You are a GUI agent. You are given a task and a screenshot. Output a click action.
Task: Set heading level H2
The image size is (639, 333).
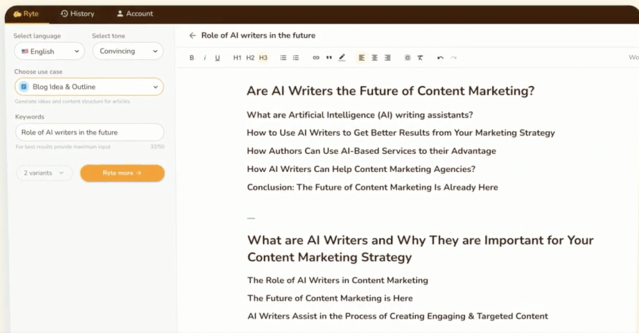coord(250,58)
